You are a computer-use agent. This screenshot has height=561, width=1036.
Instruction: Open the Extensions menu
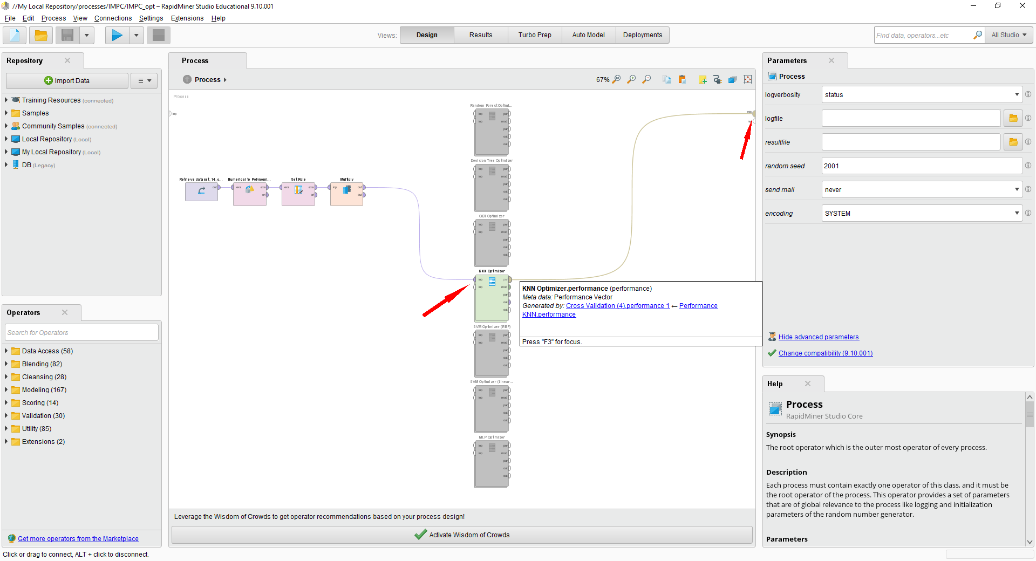(x=187, y=18)
